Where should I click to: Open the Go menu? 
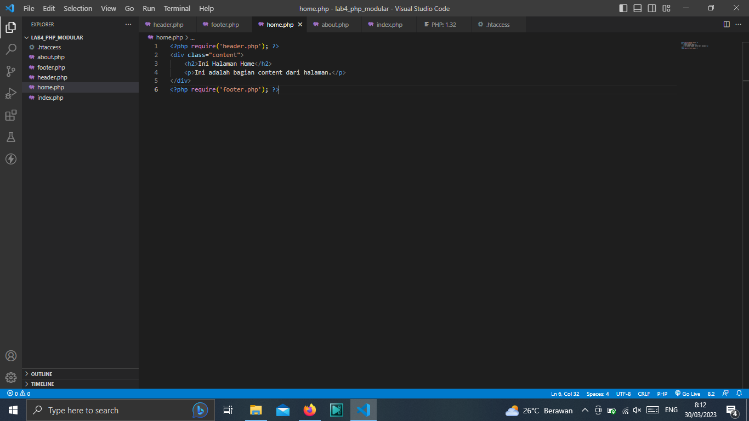coord(129,8)
